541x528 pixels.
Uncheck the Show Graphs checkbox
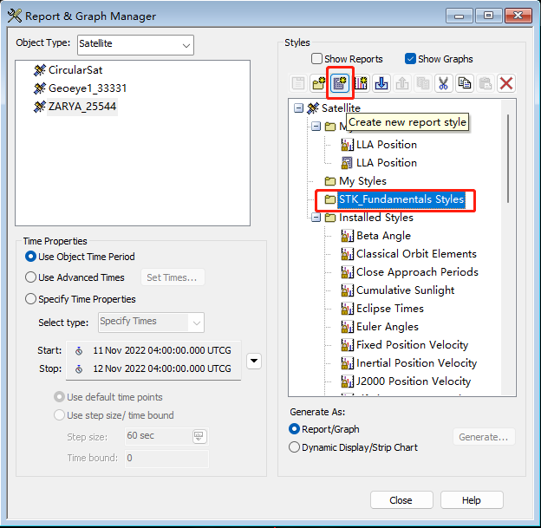point(410,59)
